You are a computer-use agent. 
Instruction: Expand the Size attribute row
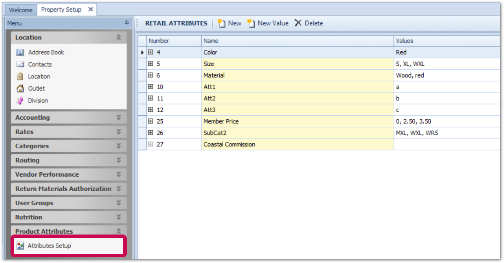[150, 64]
